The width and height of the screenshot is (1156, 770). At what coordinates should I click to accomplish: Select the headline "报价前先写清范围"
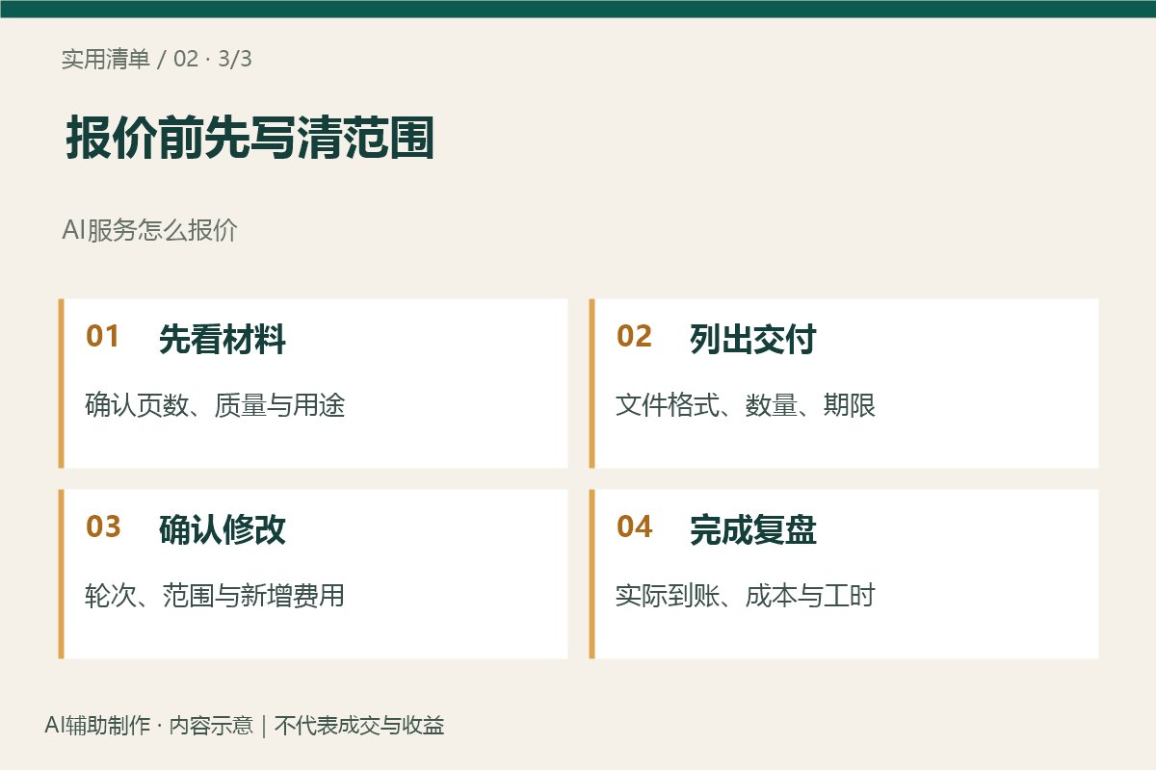click(250, 139)
